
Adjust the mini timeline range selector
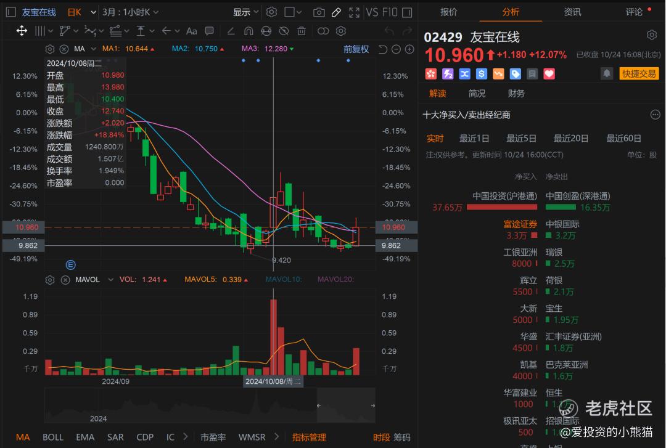coord(346,405)
